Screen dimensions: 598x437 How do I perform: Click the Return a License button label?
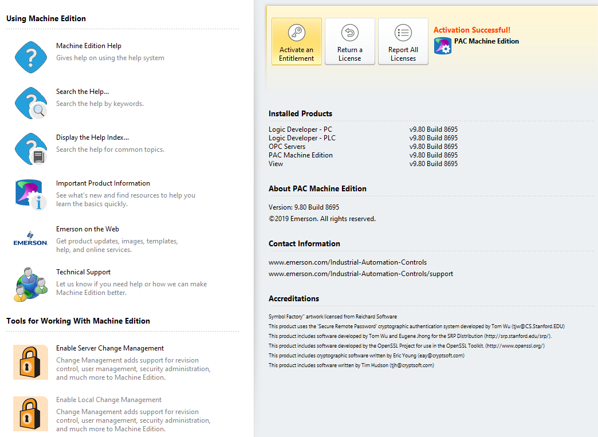(350, 54)
